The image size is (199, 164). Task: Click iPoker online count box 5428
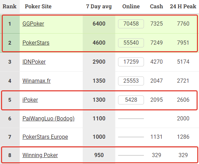pos(131,100)
